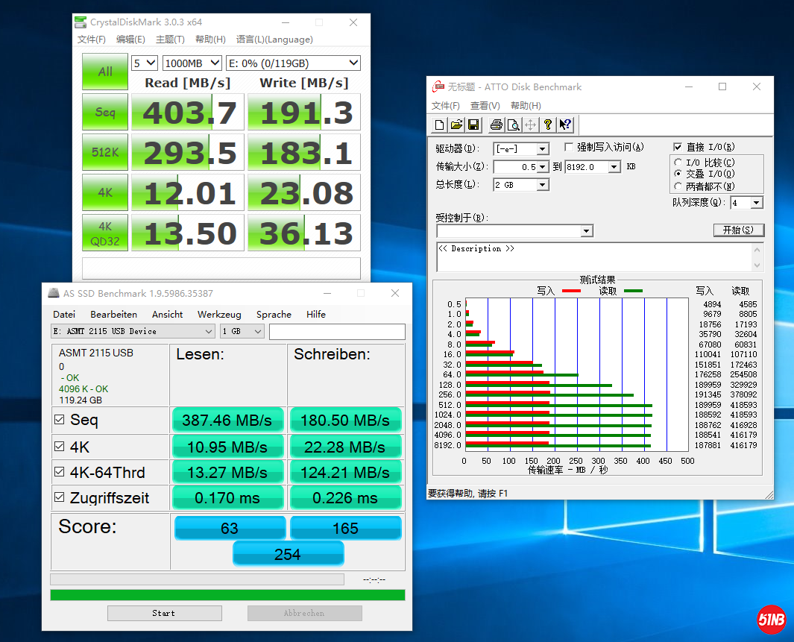Click the context help arrow-question icon
Image resolution: width=794 pixels, height=642 pixels.
point(565,125)
